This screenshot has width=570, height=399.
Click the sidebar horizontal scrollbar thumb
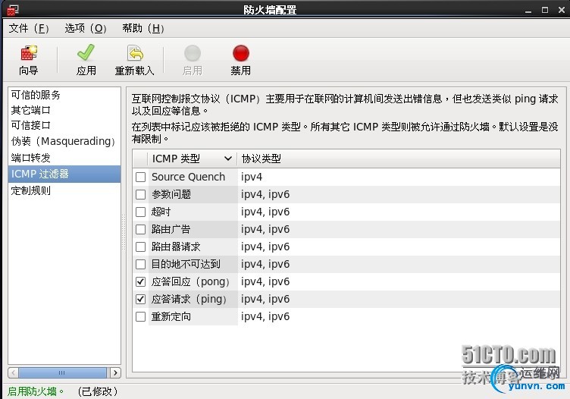62,372
